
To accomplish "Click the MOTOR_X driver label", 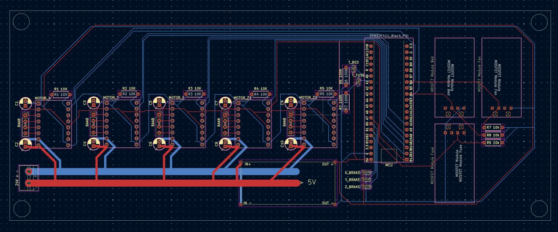I will point(43,98).
